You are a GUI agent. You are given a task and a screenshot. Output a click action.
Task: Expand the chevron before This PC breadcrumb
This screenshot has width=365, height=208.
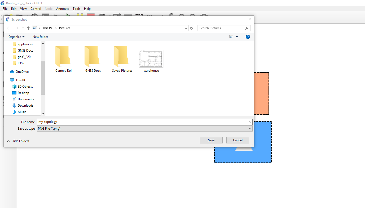click(x=39, y=28)
